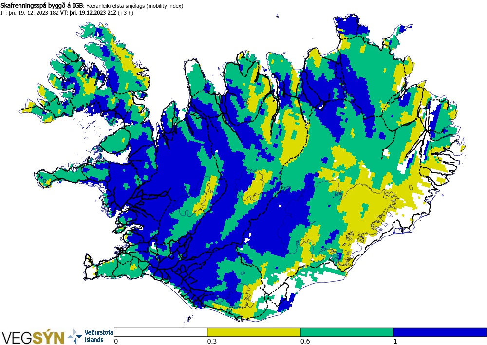Click the VEGSÝN logo
Image resolution: width=487 pixels, height=345 pixels.
coord(33,337)
